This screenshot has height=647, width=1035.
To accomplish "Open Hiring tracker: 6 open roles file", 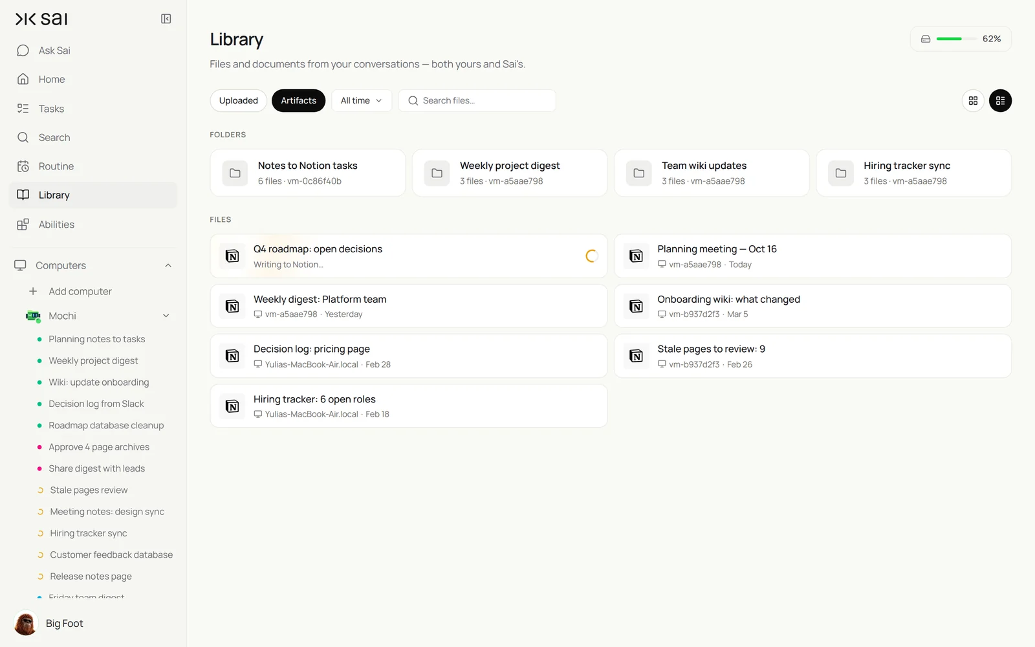I will (409, 406).
